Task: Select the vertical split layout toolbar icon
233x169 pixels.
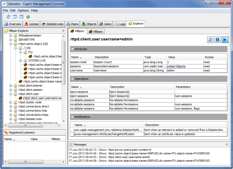Action: [15, 17]
